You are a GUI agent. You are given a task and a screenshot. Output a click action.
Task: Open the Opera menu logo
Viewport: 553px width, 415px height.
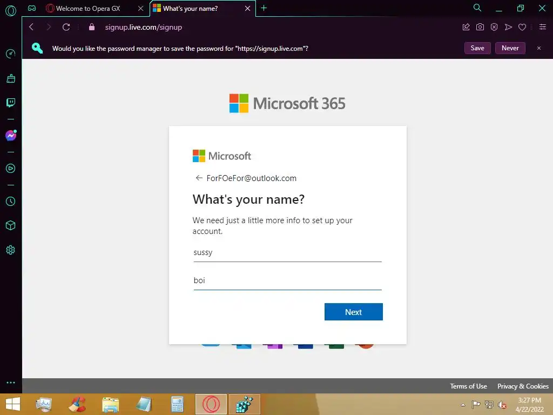coord(11,11)
